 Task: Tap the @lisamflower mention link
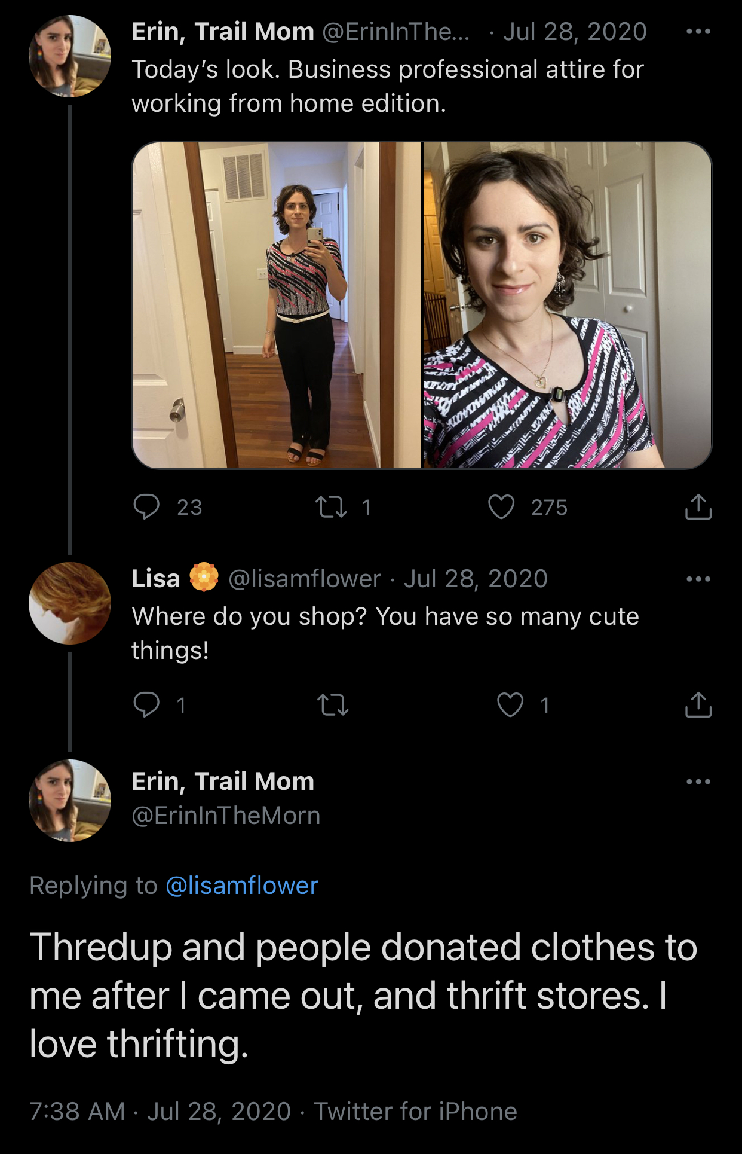pyautogui.click(x=241, y=886)
